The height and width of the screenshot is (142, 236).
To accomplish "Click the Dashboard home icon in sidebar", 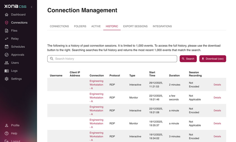I will tap(7, 15).
